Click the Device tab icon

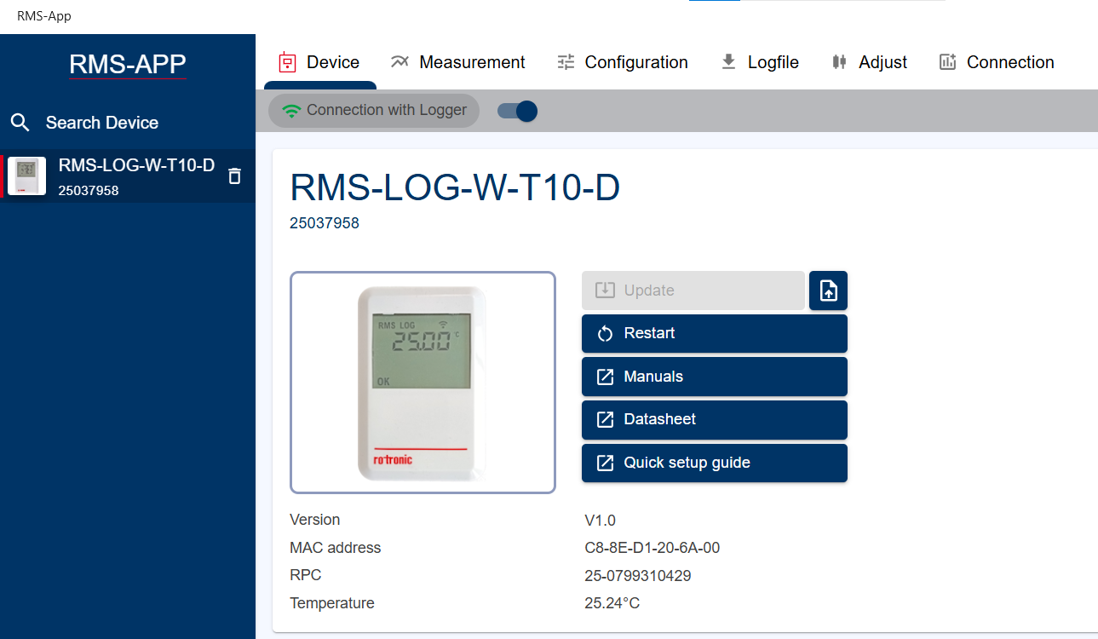(288, 62)
